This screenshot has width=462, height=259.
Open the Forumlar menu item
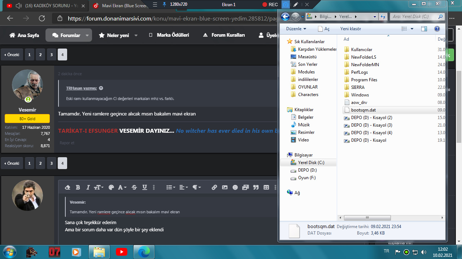pyautogui.click(x=66, y=35)
